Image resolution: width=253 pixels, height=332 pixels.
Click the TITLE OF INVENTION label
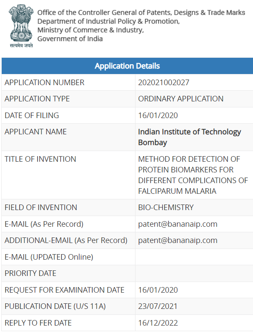(x=40, y=159)
